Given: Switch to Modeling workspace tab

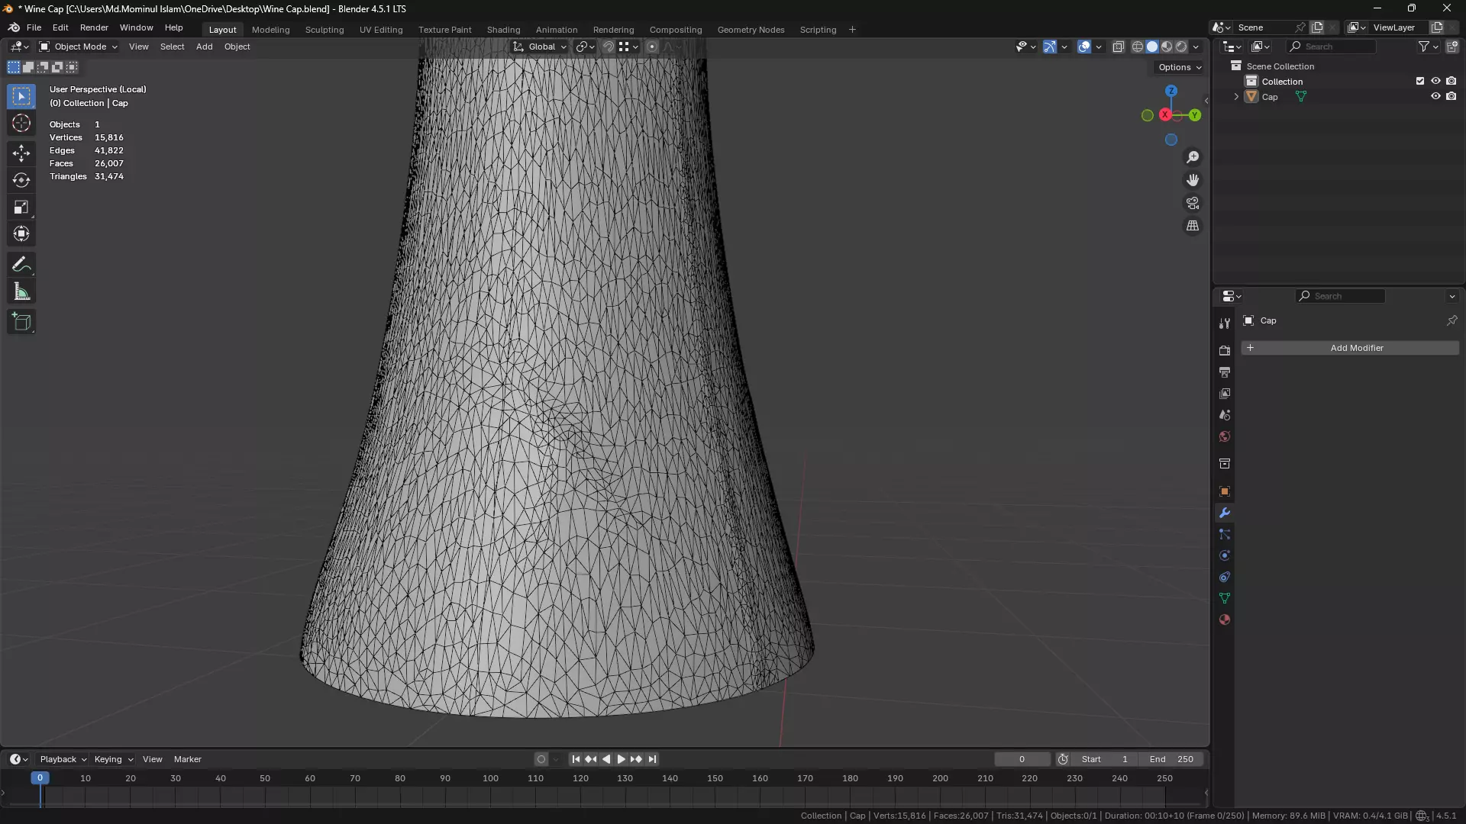Looking at the screenshot, I should 270,30.
